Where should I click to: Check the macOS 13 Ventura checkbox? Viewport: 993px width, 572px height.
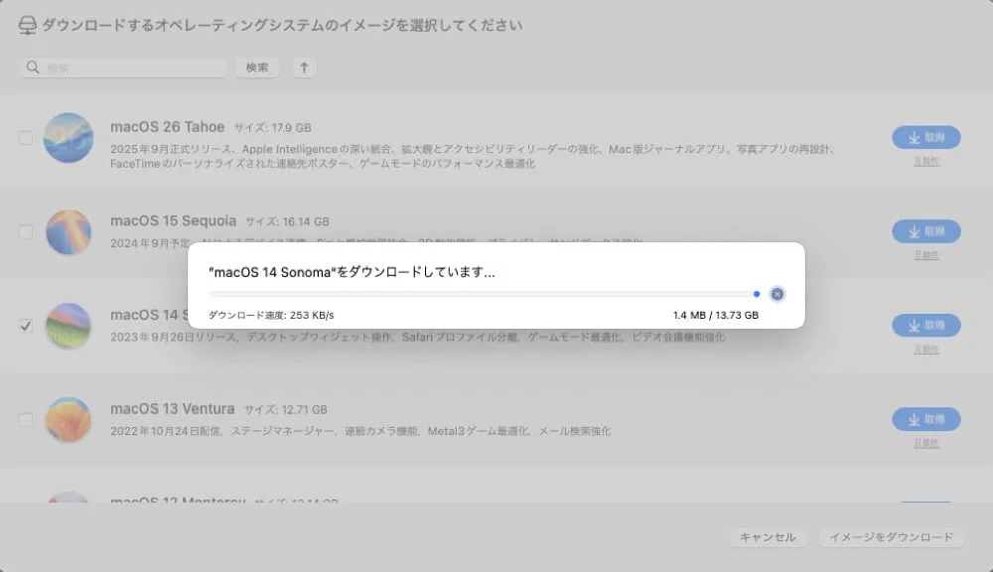26,420
